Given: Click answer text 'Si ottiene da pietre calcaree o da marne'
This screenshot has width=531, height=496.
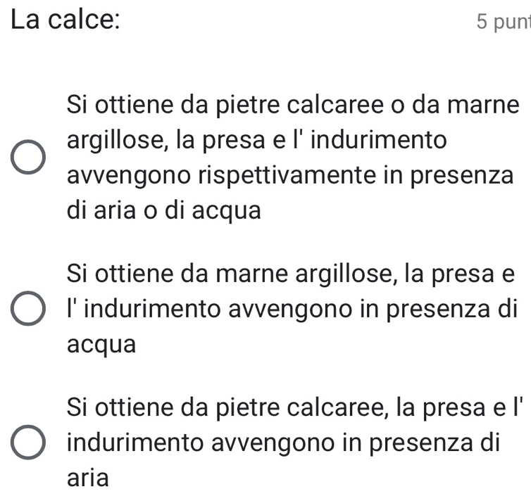Looking at the screenshot, I should [293, 105].
